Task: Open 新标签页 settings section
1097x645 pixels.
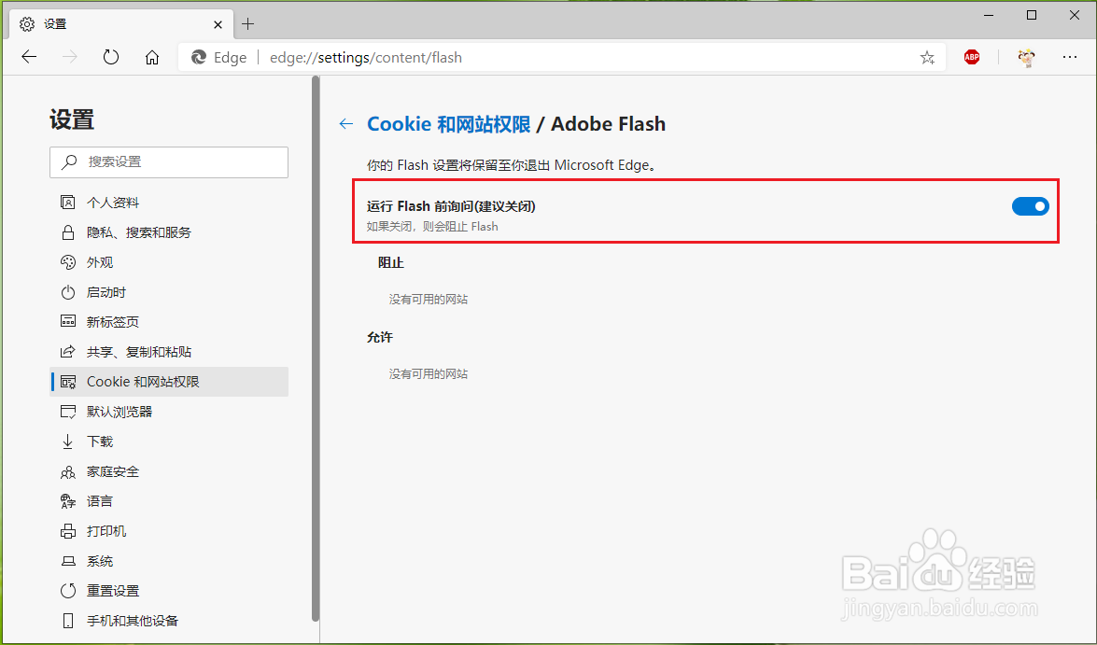Action: pyautogui.click(x=169, y=322)
